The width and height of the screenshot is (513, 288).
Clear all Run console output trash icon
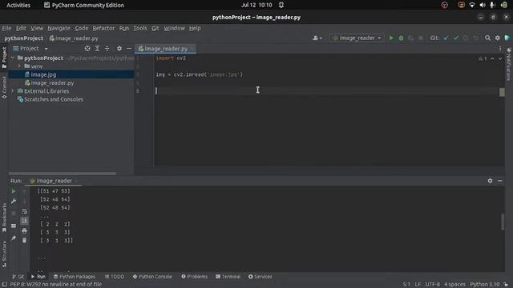tap(25, 240)
